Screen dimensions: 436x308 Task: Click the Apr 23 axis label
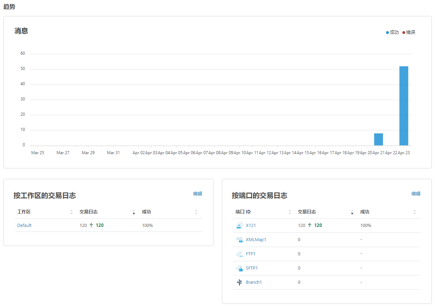(404, 153)
